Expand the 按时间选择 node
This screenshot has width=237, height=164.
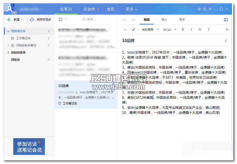click(x=8, y=52)
